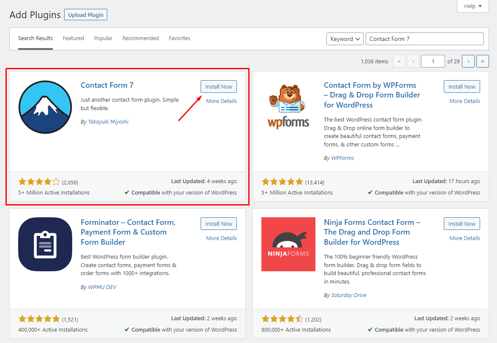Jump to last page of results
Screen dimensions: 497x343
pyautogui.click(x=482, y=61)
